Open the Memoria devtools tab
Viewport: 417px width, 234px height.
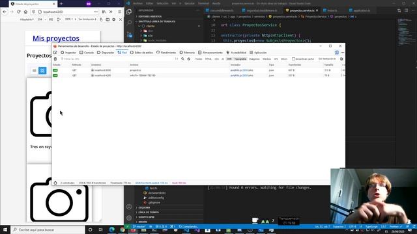click(x=187, y=53)
